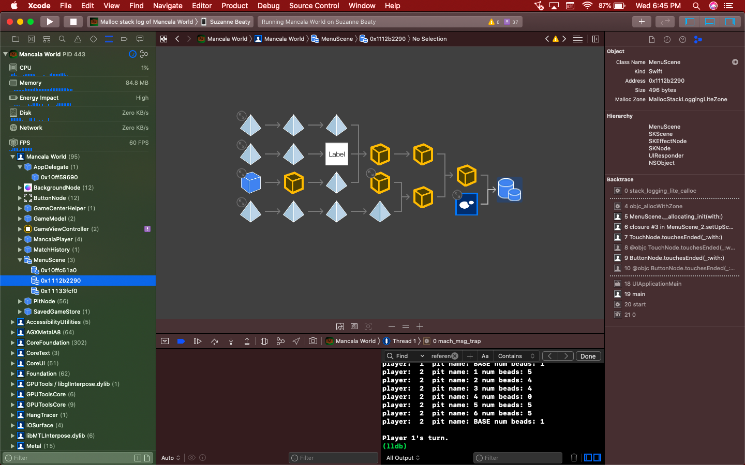The image size is (745, 465).
Task: Toggle show only leaked blocks
Action: point(138,458)
